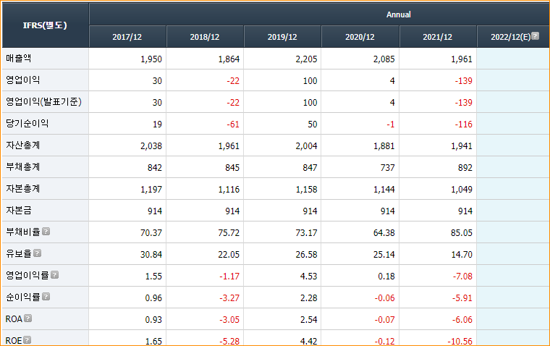The image size is (550, 346).
Task: Click 2017/12 자본총계 value 1,197
Action: click(x=151, y=190)
